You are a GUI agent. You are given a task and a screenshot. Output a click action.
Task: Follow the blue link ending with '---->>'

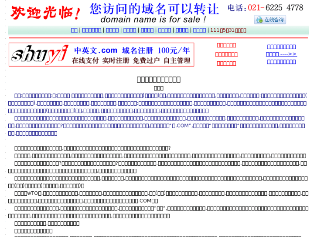[281, 54]
